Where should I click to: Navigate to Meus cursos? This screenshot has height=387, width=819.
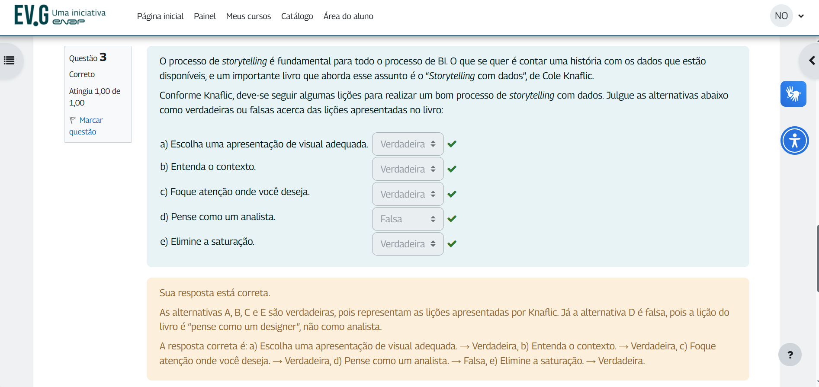coord(248,16)
